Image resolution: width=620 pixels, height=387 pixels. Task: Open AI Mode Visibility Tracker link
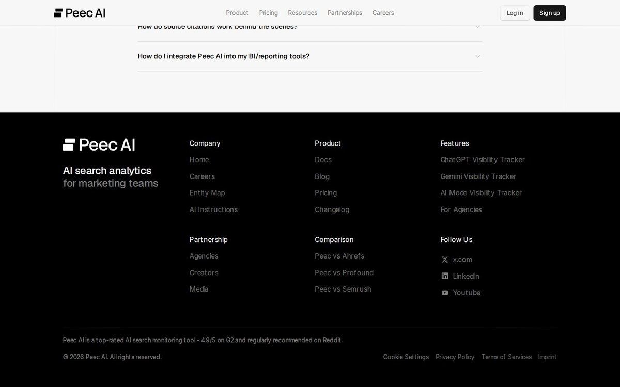(x=481, y=193)
